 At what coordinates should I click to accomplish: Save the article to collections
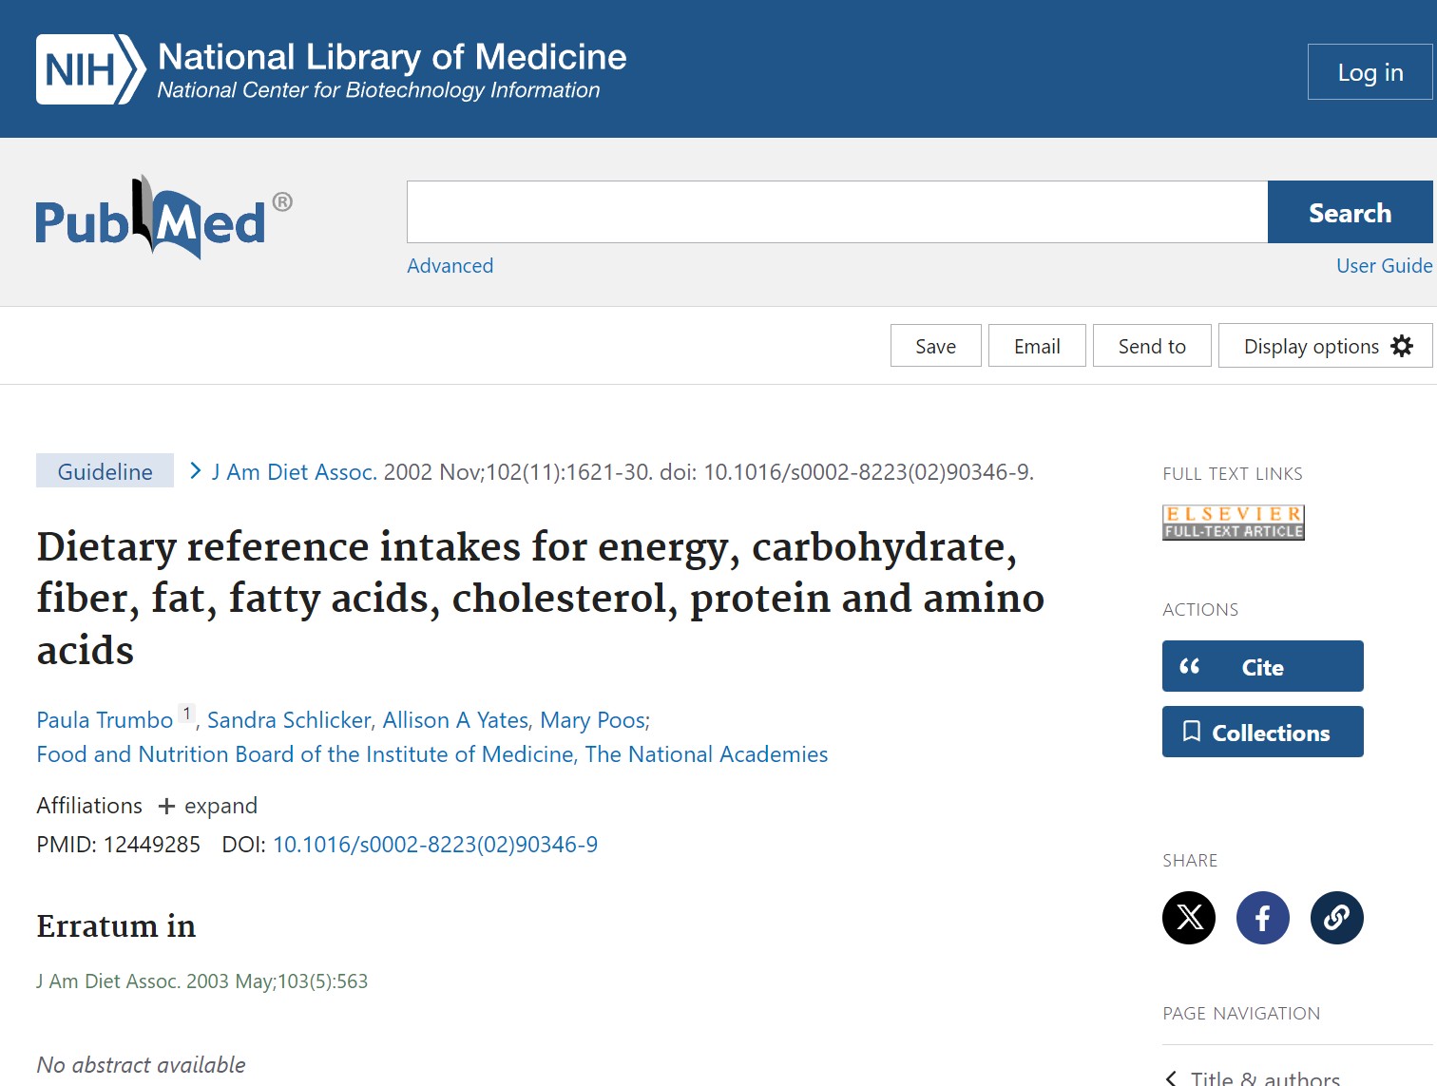pos(1262,732)
